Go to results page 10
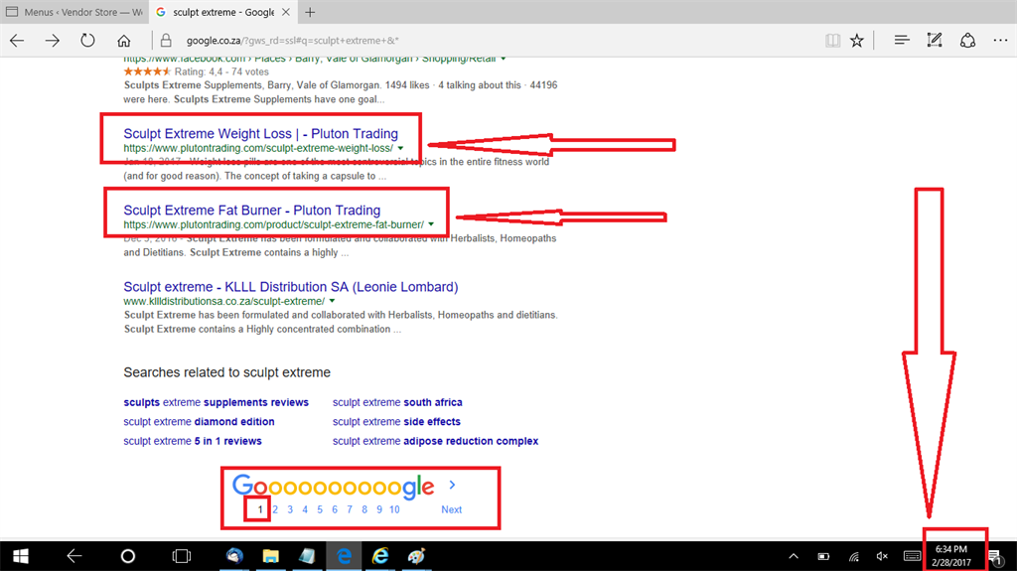This screenshot has width=1017, height=571. click(x=394, y=510)
